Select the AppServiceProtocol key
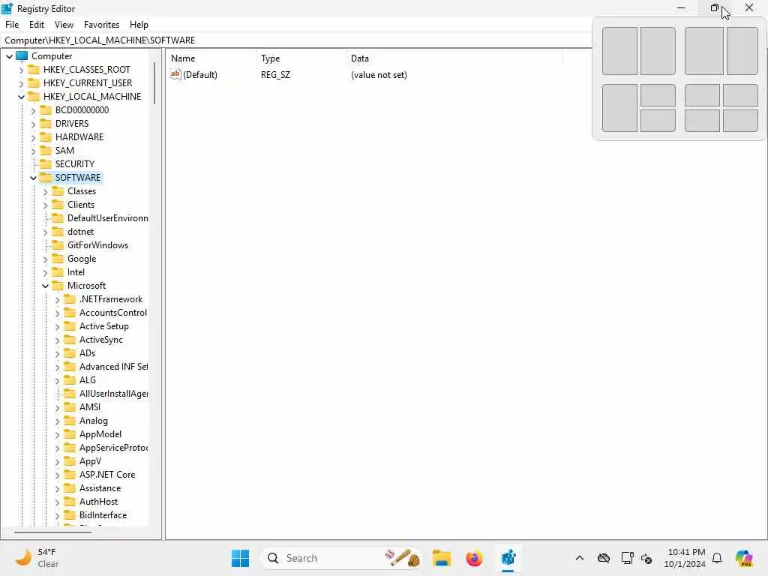The width and height of the screenshot is (768, 576). point(114,447)
